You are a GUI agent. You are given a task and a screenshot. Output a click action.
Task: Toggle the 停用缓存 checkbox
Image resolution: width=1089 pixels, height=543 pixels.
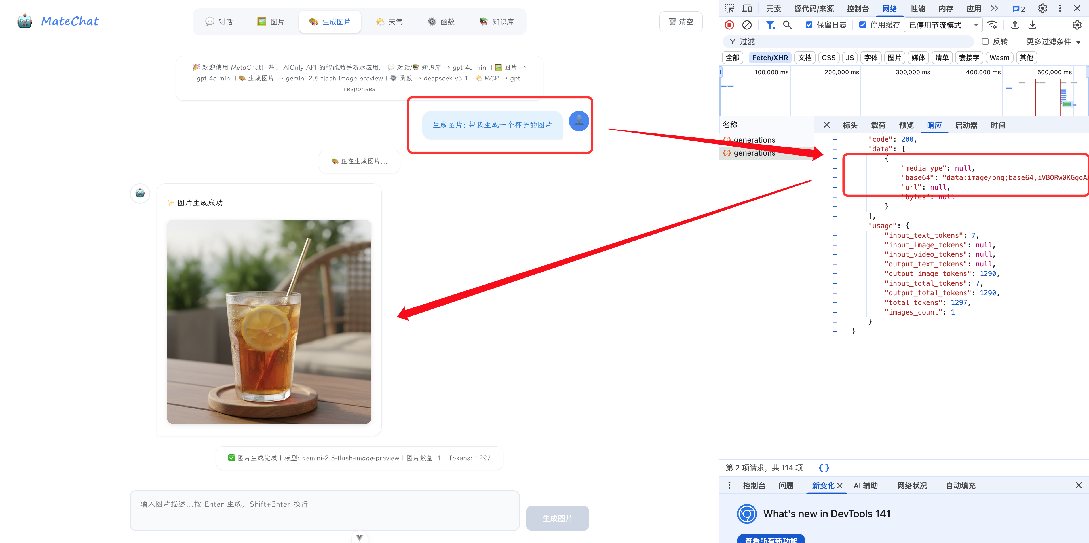click(862, 25)
